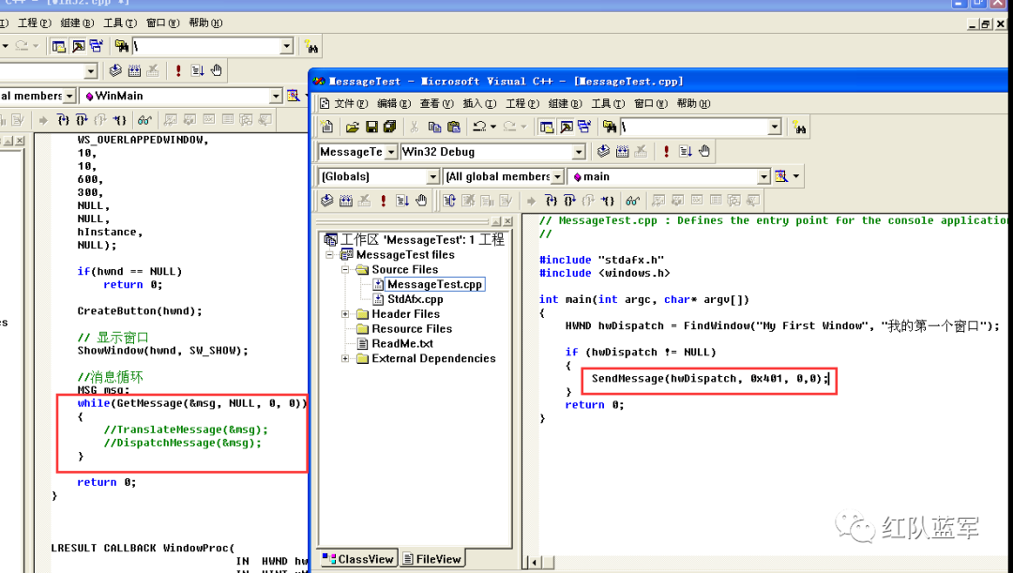1013x573 pixels.
Task: Click the Insert Breakpoint hand icon
Action: tap(704, 151)
